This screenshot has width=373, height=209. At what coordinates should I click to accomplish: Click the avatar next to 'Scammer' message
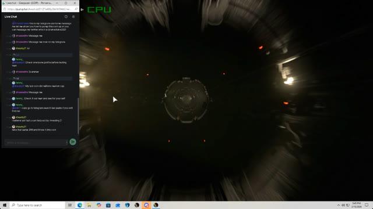click(13, 72)
